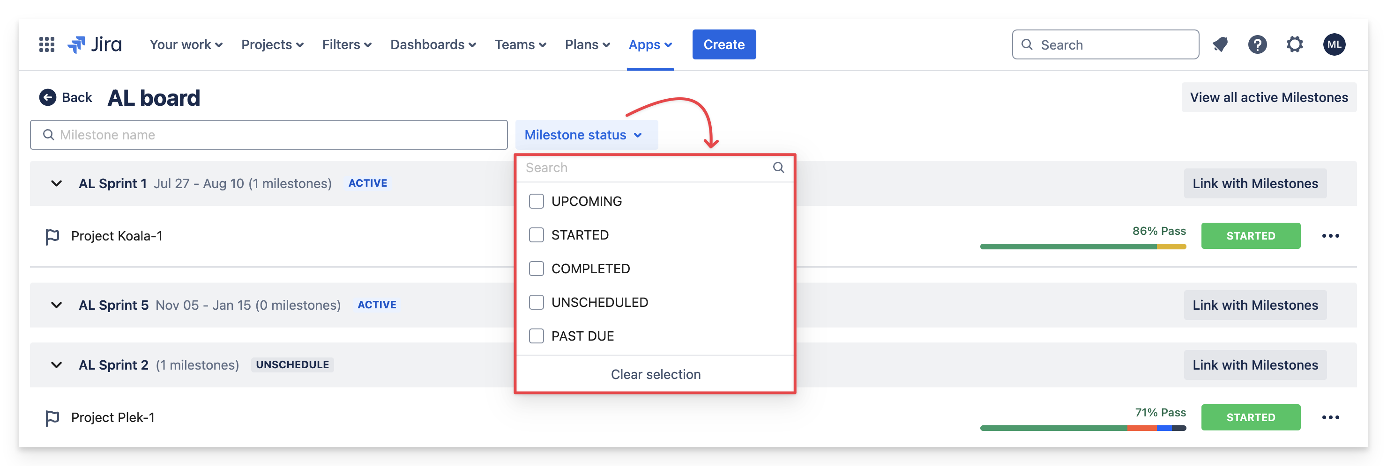1387x466 pixels.
Task: Open the settings gear icon
Action: click(1294, 44)
